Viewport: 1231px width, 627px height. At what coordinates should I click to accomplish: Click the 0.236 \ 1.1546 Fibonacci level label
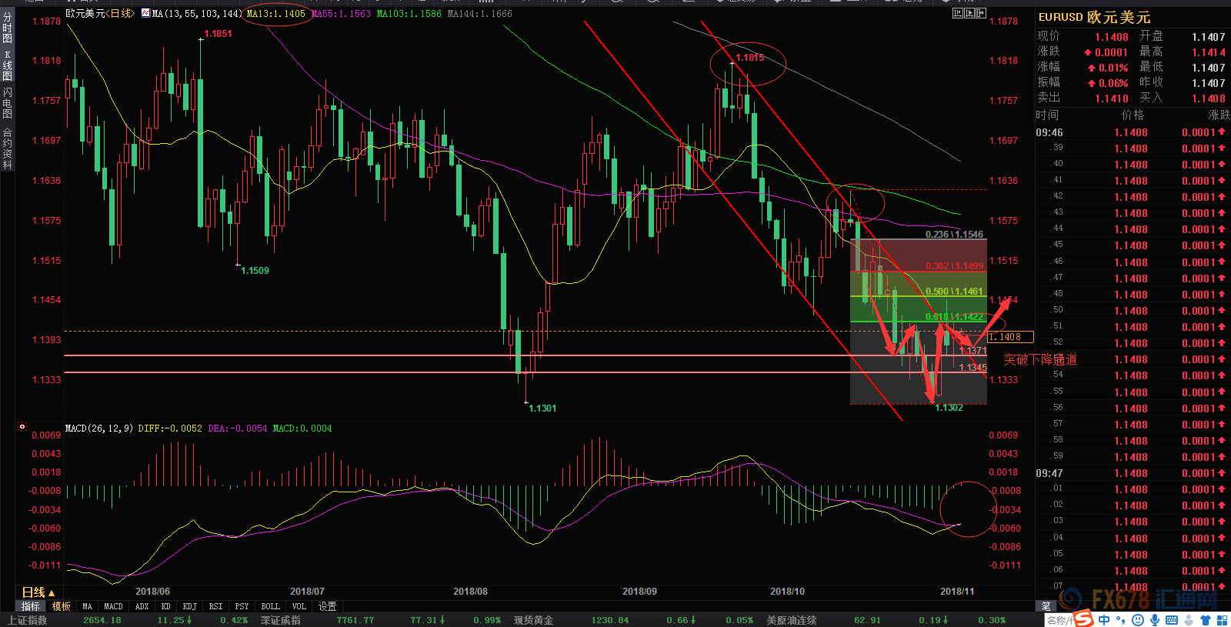click(x=954, y=235)
